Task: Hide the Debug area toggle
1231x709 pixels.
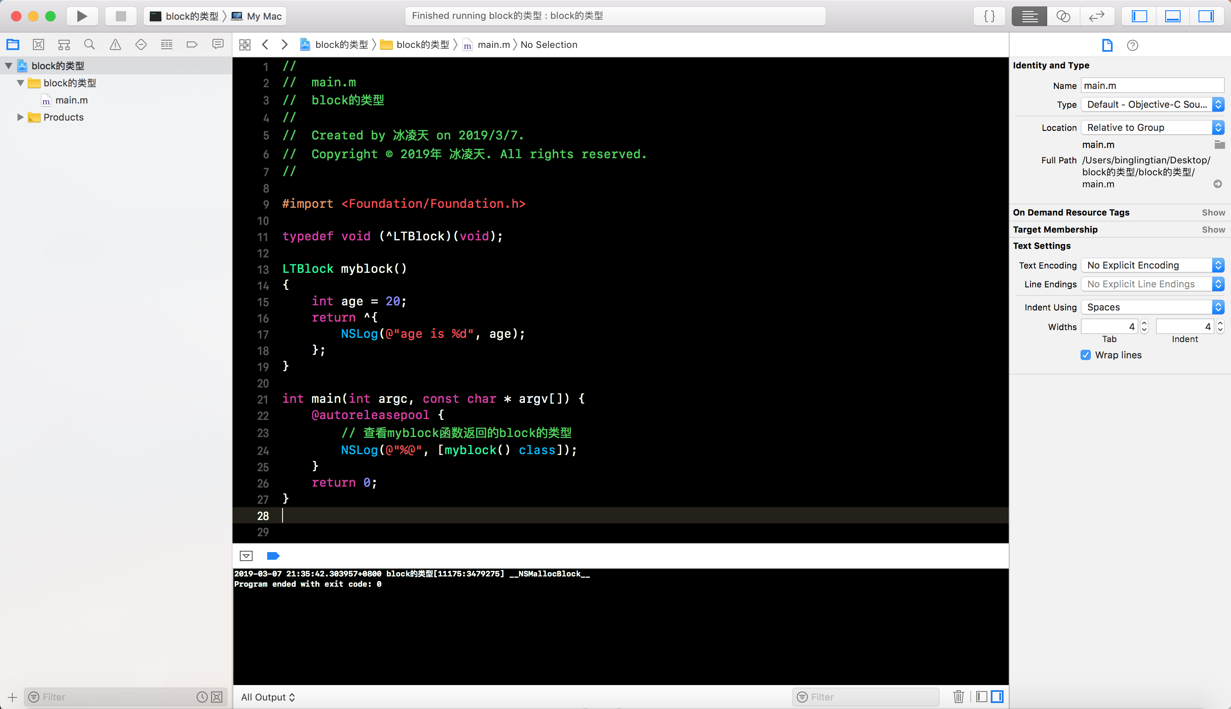Action: (1172, 16)
